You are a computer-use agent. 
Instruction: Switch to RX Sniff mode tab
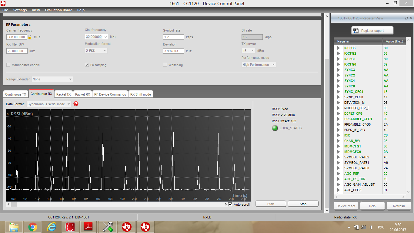pos(141,94)
